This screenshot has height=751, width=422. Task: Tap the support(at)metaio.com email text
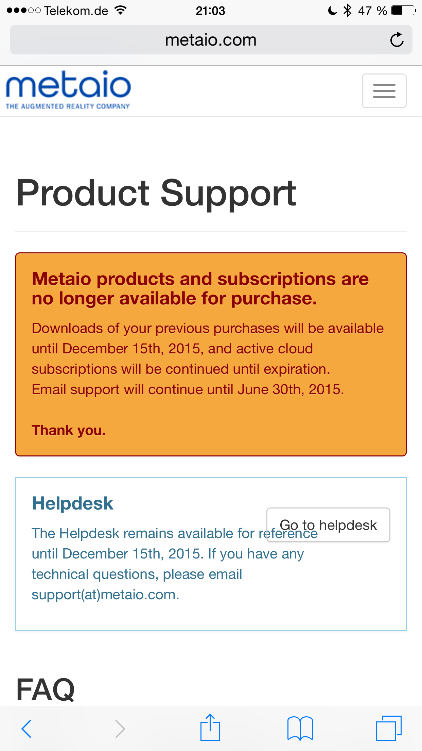click(x=105, y=595)
